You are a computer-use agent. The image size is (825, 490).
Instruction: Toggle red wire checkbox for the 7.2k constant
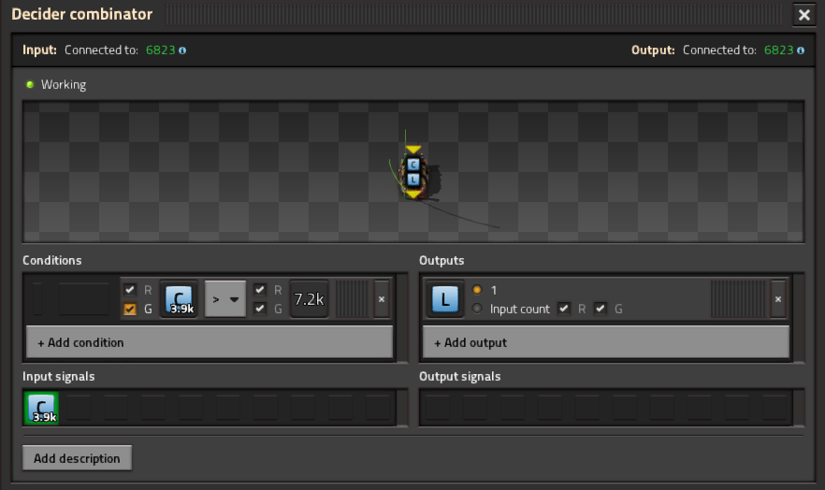(259, 290)
